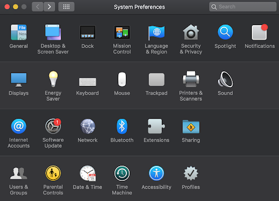Screen dimensions: 279x201
Task: Open the Sound speaker icon
Action: coord(225,79)
